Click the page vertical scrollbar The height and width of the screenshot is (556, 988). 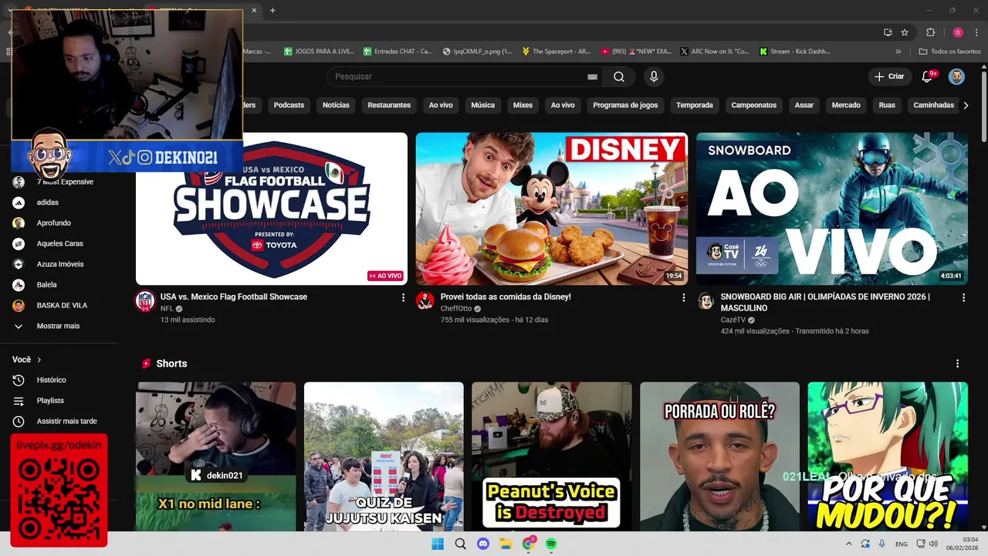[983, 108]
